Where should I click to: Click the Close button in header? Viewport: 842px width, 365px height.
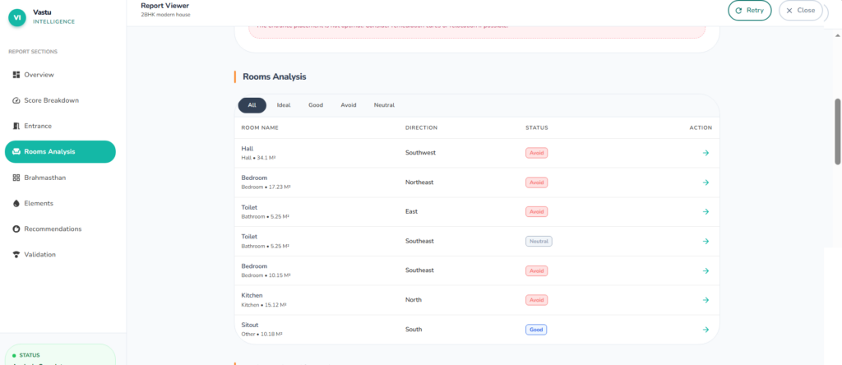pos(800,11)
